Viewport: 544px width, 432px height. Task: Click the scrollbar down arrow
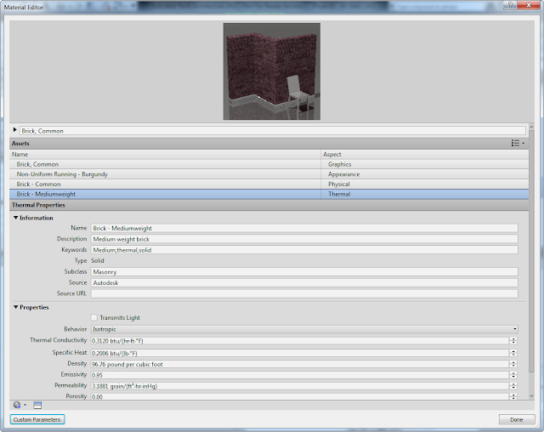point(531,396)
